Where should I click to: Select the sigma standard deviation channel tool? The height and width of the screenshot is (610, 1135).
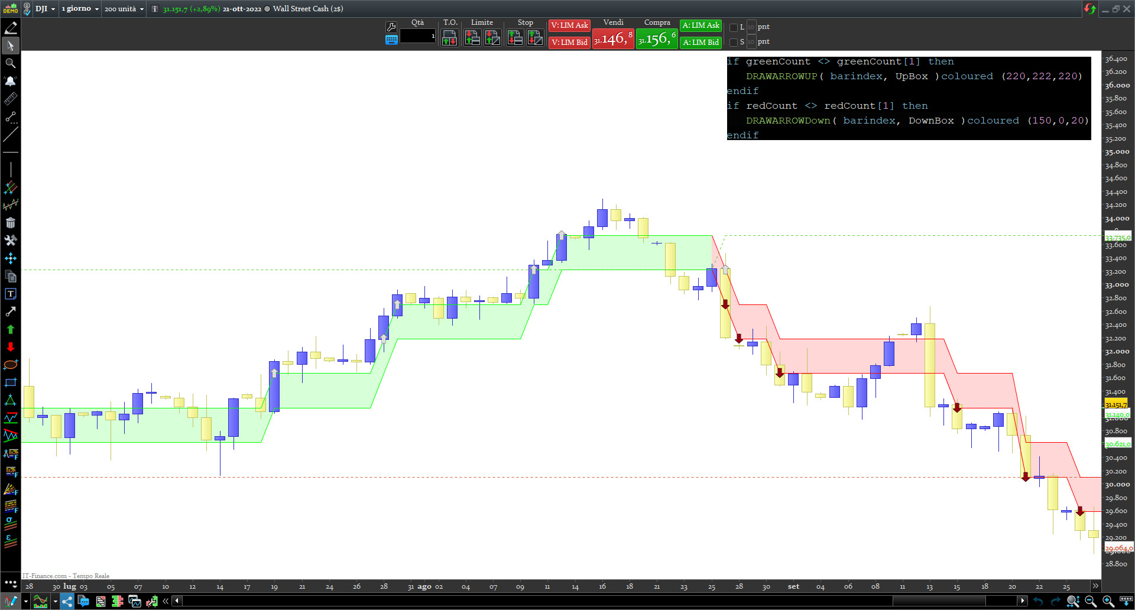click(x=11, y=524)
